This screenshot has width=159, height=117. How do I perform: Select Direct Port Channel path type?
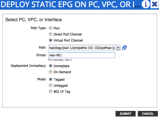click(51, 34)
